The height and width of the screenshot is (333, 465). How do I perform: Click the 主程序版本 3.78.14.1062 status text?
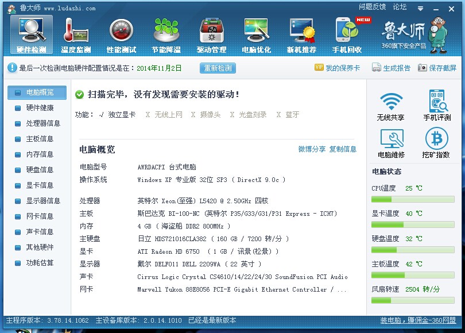[48, 320]
